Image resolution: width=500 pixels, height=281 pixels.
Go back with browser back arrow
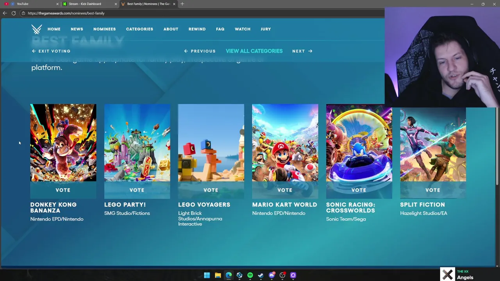(5, 13)
